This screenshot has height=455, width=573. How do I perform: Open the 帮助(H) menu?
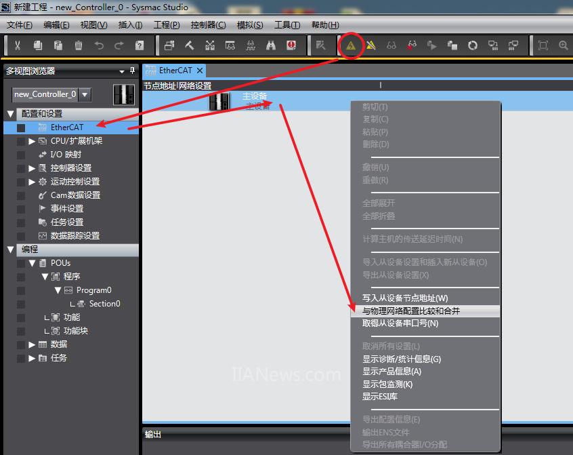tap(325, 25)
